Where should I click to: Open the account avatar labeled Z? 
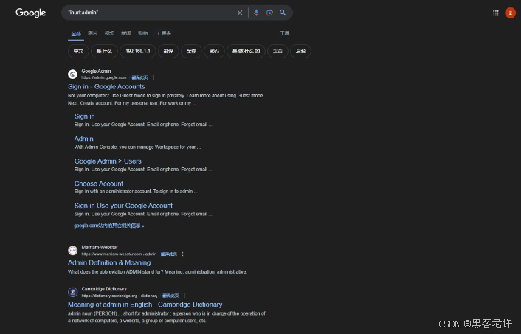click(511, 13)
